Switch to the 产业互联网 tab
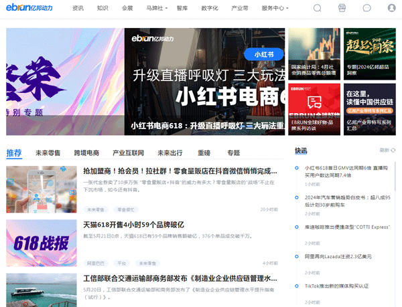Screen dimensions: 402x307 pyautogui.click(x=128, y=153)
